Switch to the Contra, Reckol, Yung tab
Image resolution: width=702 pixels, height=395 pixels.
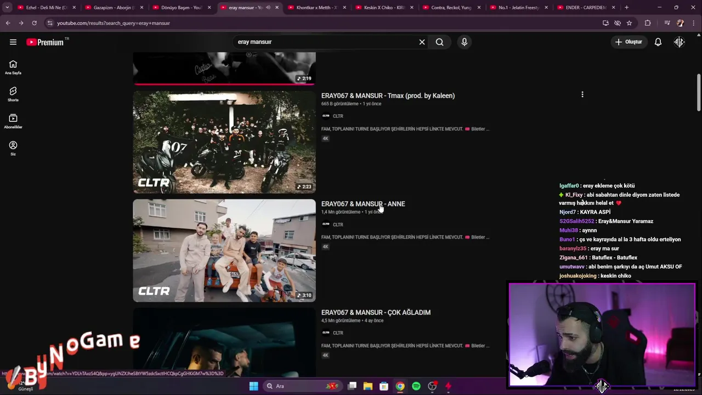click(x=451, y=8)
